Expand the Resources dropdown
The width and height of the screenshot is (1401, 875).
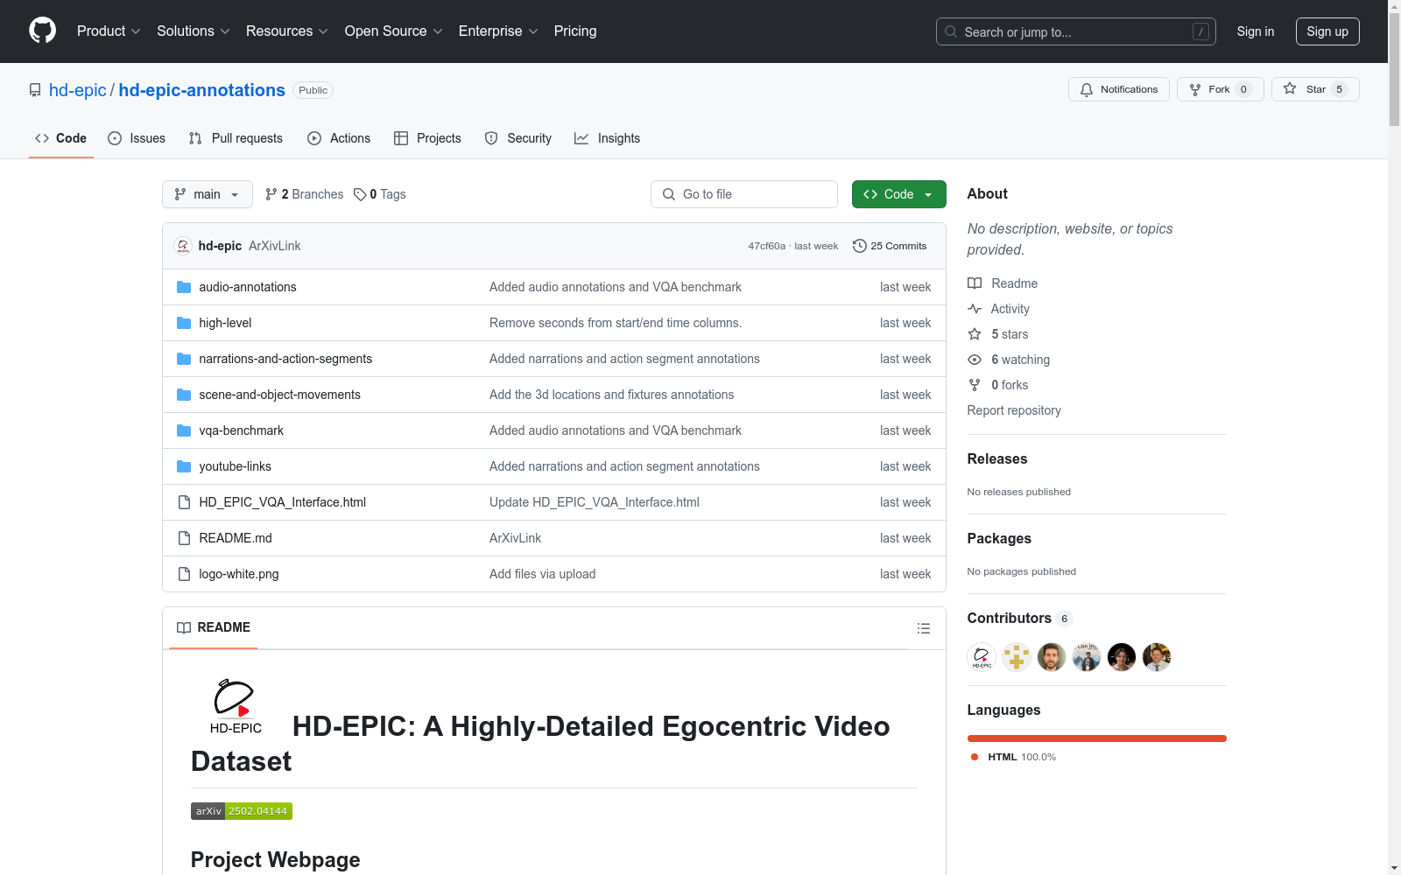click(x=287, y=31)
